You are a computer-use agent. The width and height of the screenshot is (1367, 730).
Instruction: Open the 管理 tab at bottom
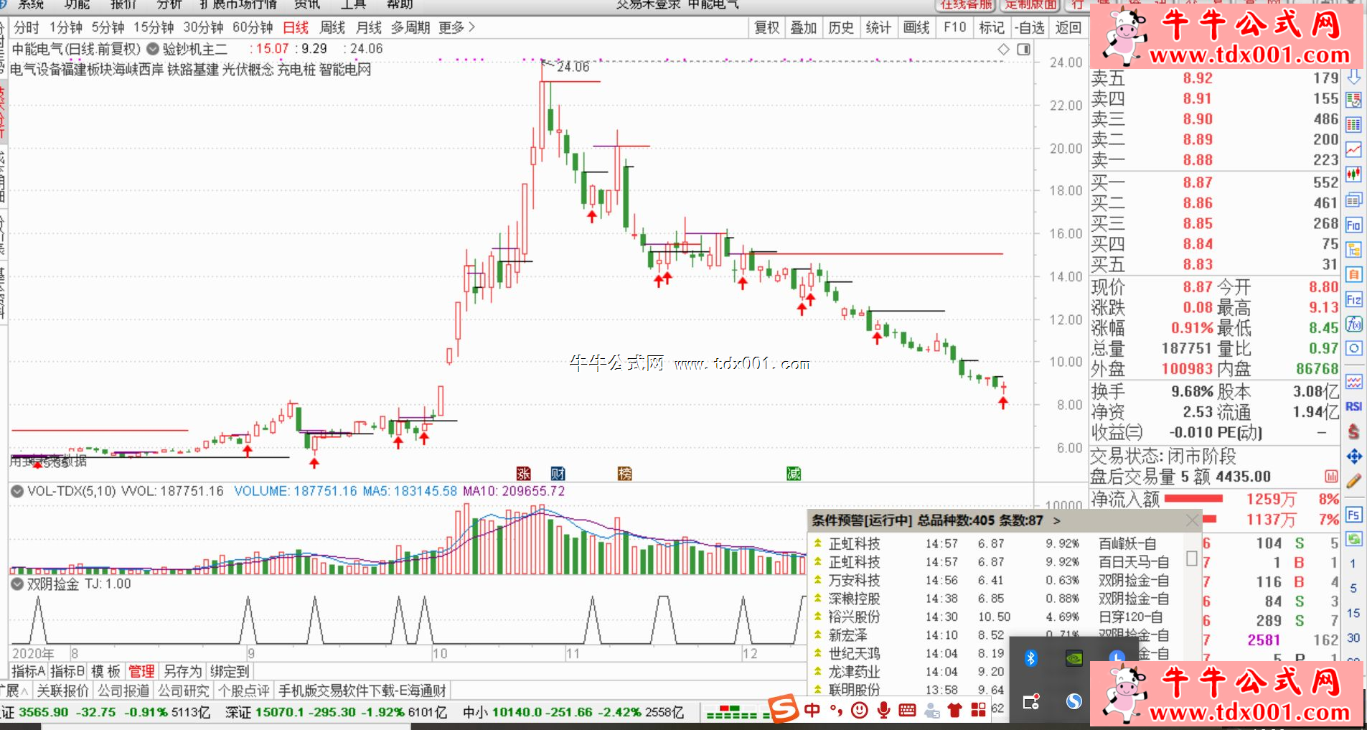[141, 671]
